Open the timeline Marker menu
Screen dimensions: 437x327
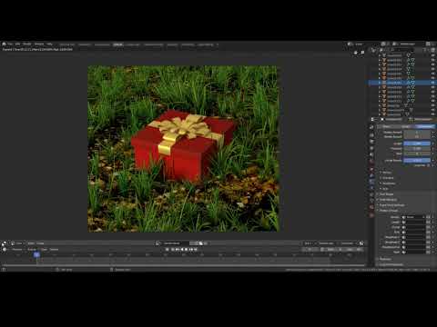pyautogui.click(x=54, y=250)
